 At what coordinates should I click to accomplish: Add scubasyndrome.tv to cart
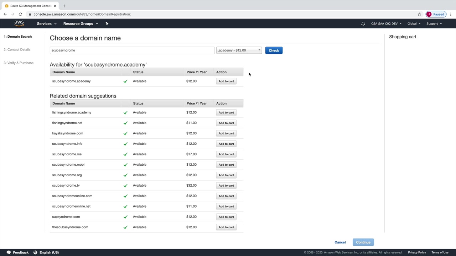(226, 186)
